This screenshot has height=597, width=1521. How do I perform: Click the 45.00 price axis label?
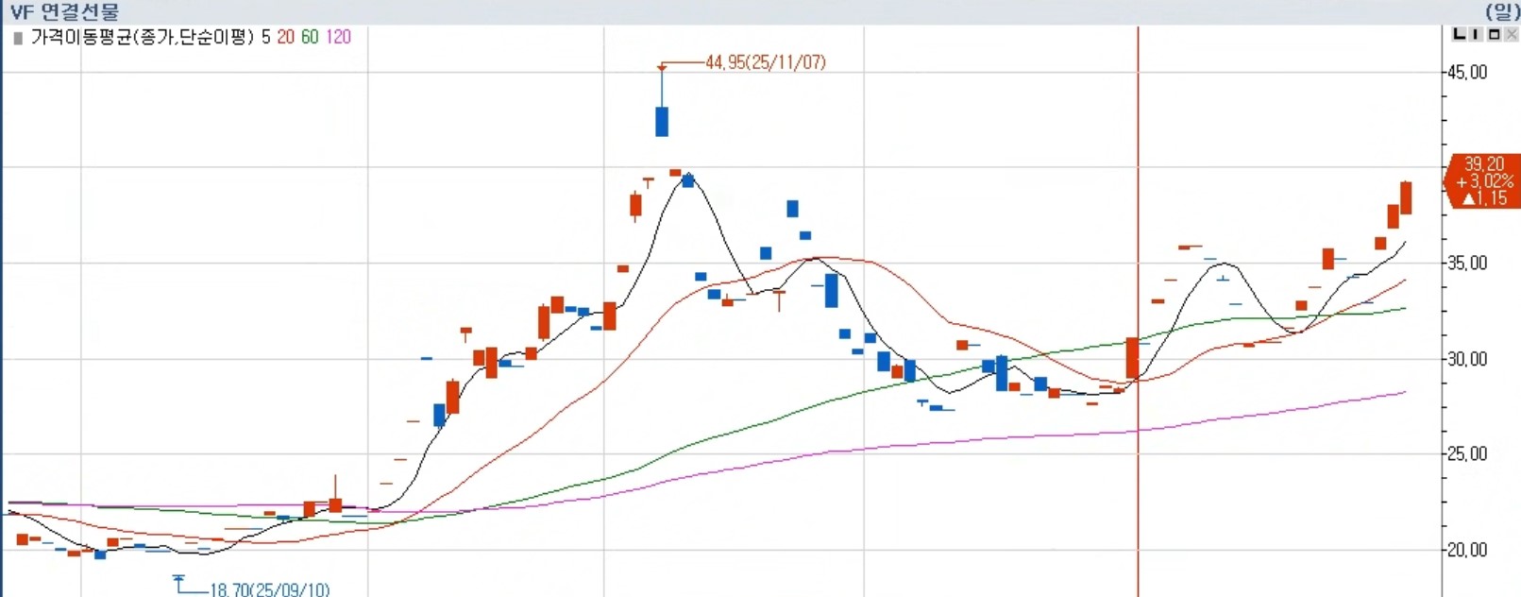tap(1467, 73)
